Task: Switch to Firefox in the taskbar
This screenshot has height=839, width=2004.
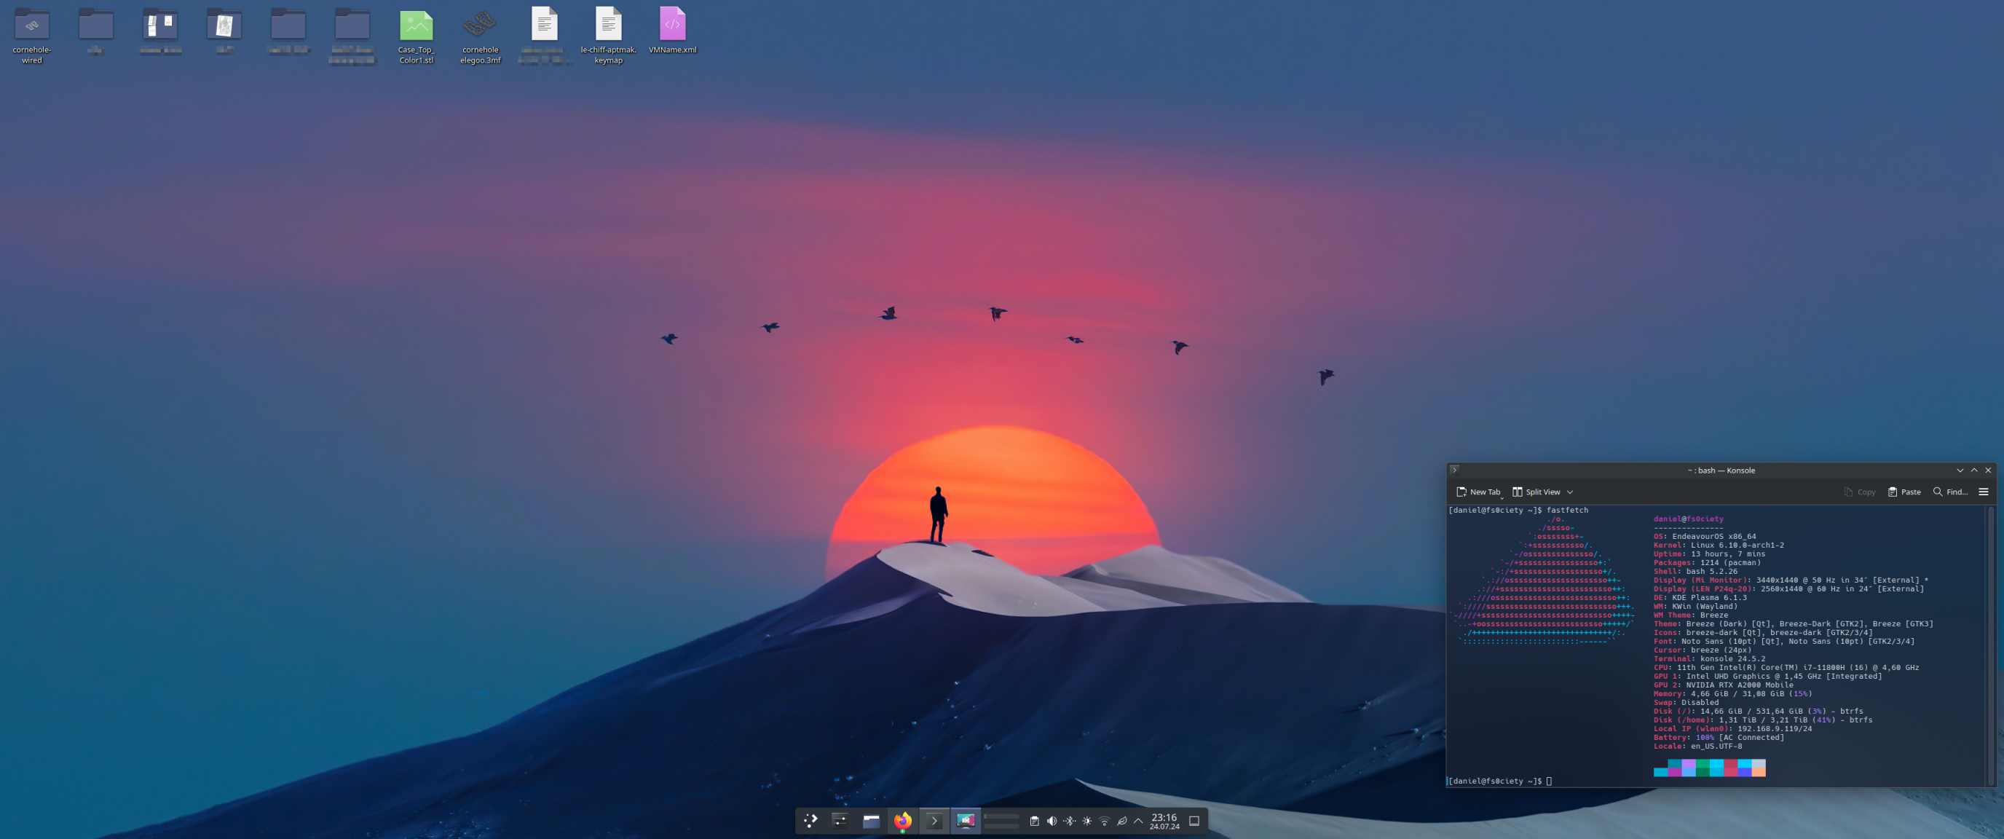Action: coord(902,820)
